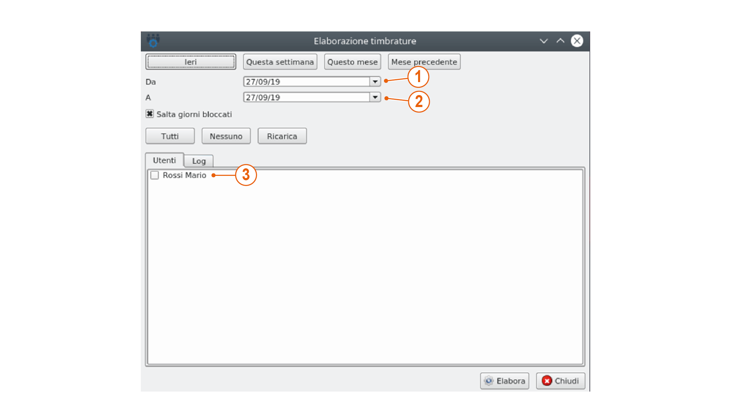Click the window close X button
731x419 pixels.
(577, 41)
